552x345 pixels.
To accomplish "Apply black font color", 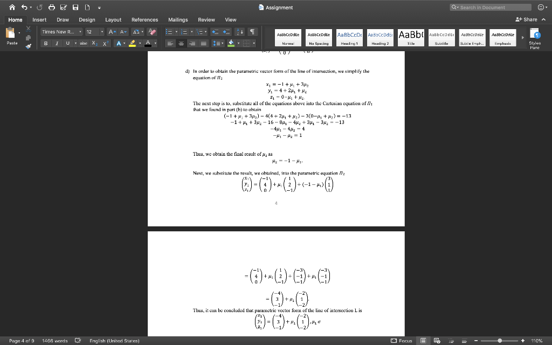I will point(148,43).
